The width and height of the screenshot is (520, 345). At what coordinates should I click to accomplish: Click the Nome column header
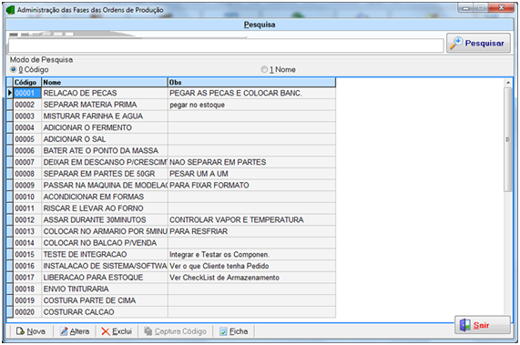click(x=105, y=82)
